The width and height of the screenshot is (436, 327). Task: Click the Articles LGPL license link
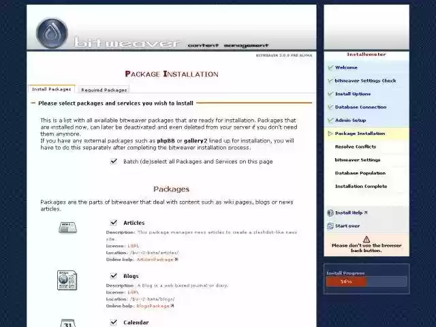(134, 246)
